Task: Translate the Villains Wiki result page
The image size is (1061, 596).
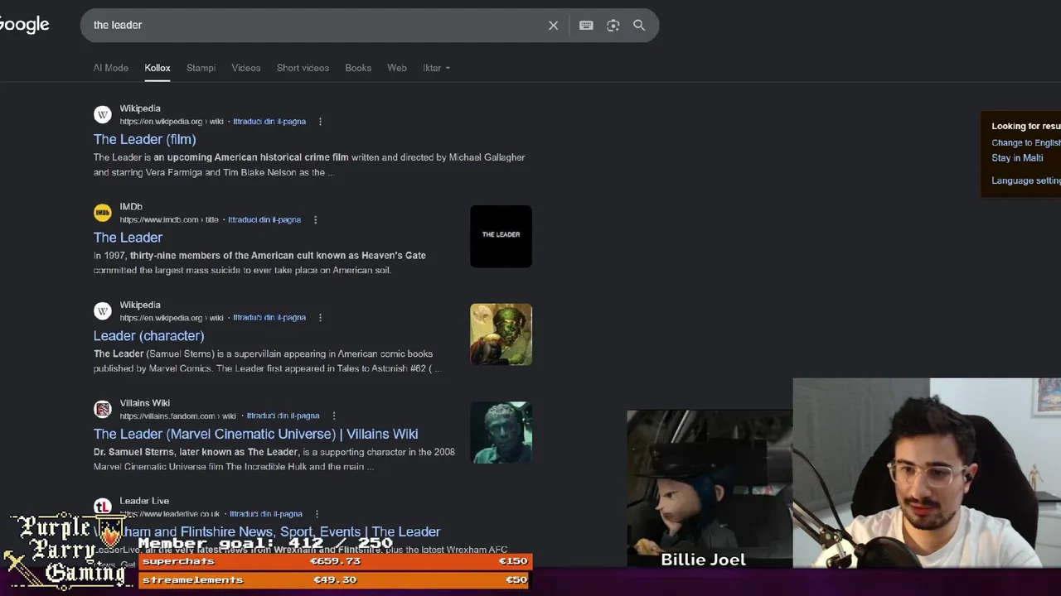Action: pos(283,416)
